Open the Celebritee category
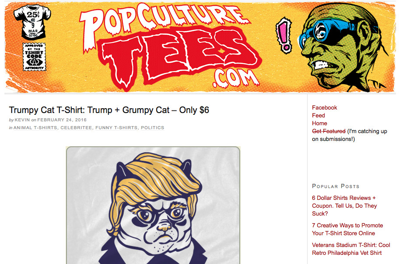This screenshot has height=264, width=399. [x=76, y=128]
